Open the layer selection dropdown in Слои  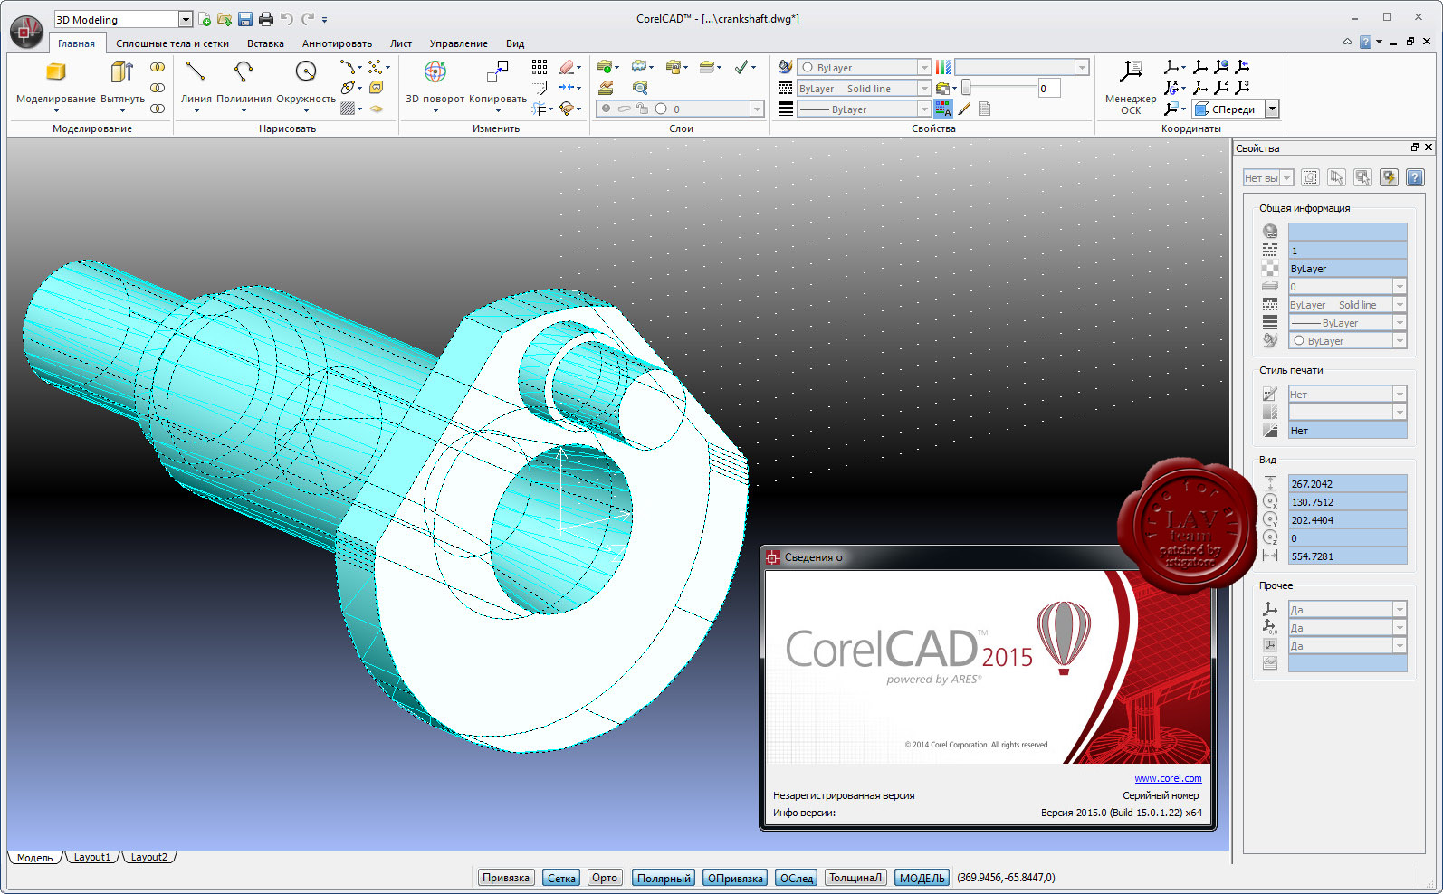757,109
